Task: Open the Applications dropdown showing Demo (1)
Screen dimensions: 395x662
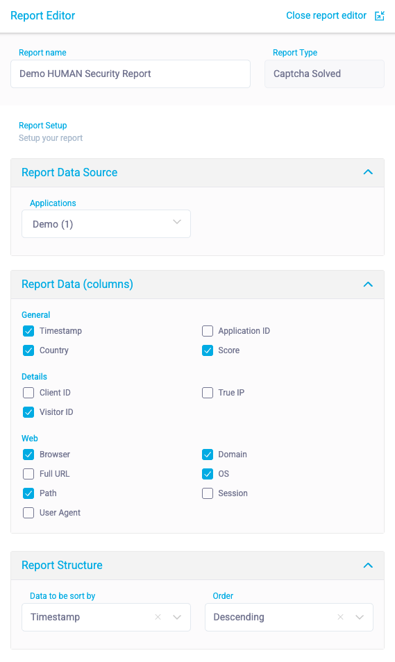Action: (106, 223)
